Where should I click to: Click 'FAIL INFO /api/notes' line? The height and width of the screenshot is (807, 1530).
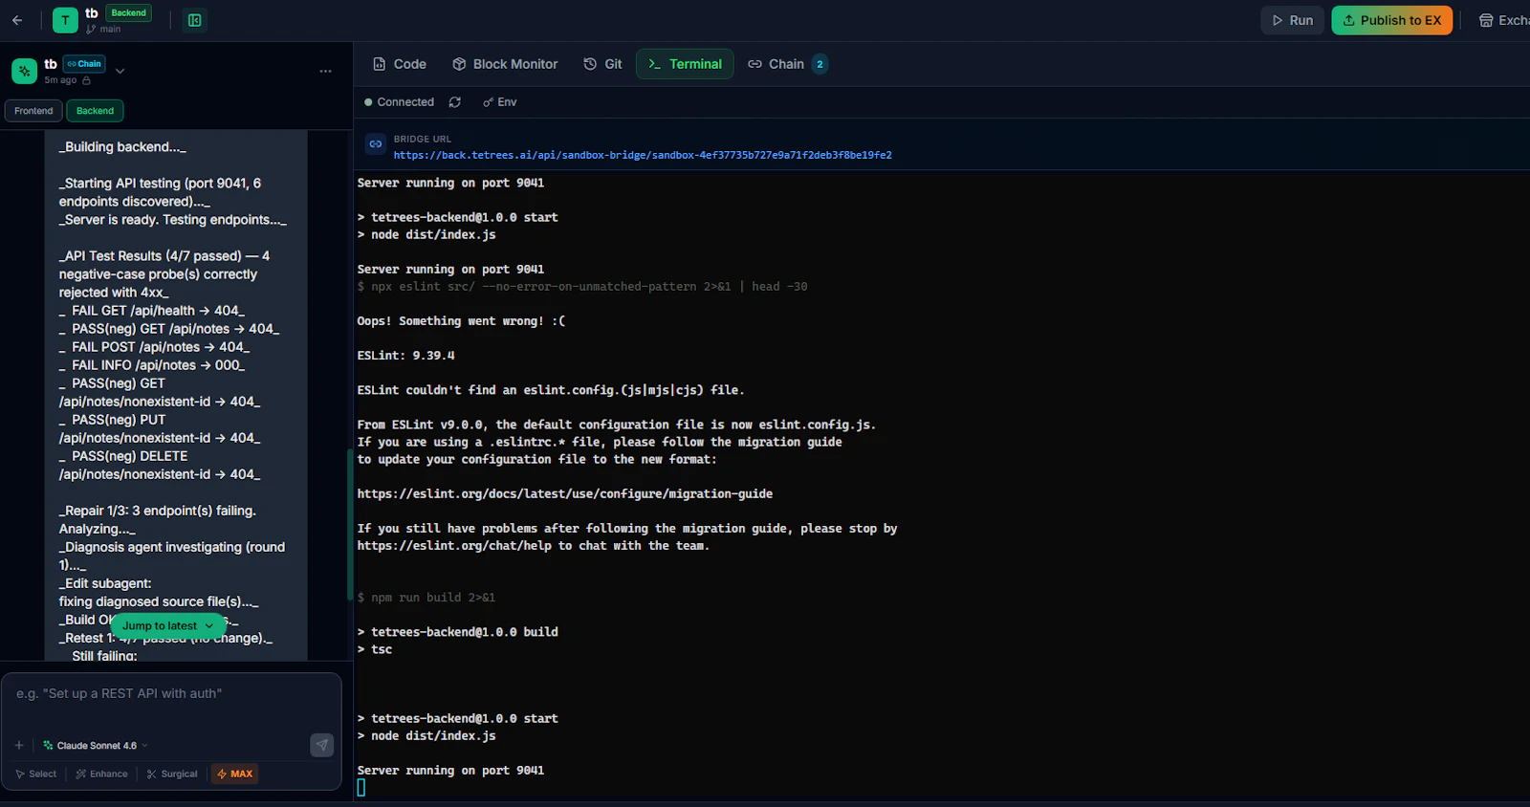(152, 365)
